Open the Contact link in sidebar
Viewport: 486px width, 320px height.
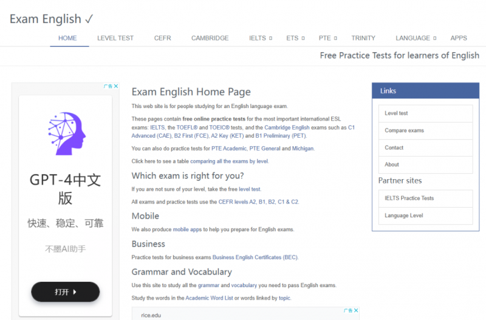point(426,148)
